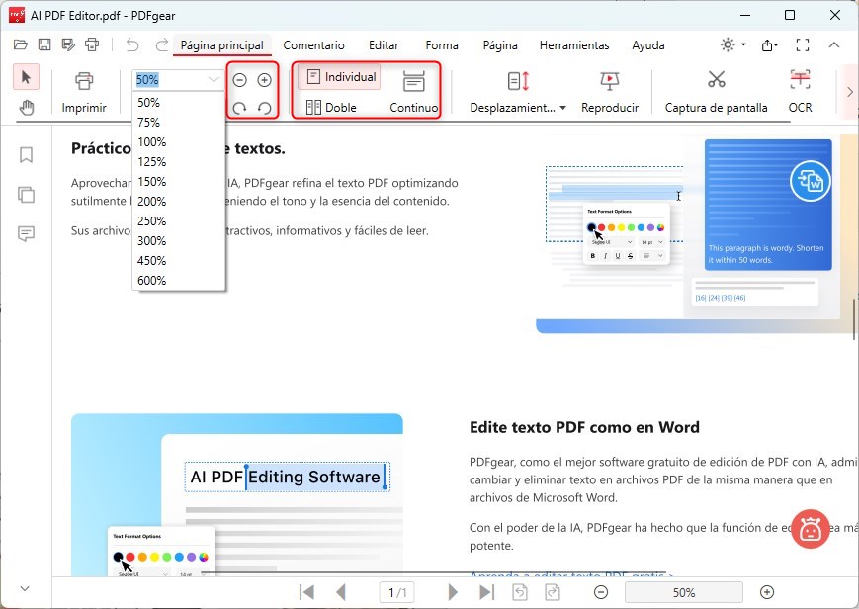Click the previous view icon in bottom bar
Viewport: 859px width, 609px height.
520,592
